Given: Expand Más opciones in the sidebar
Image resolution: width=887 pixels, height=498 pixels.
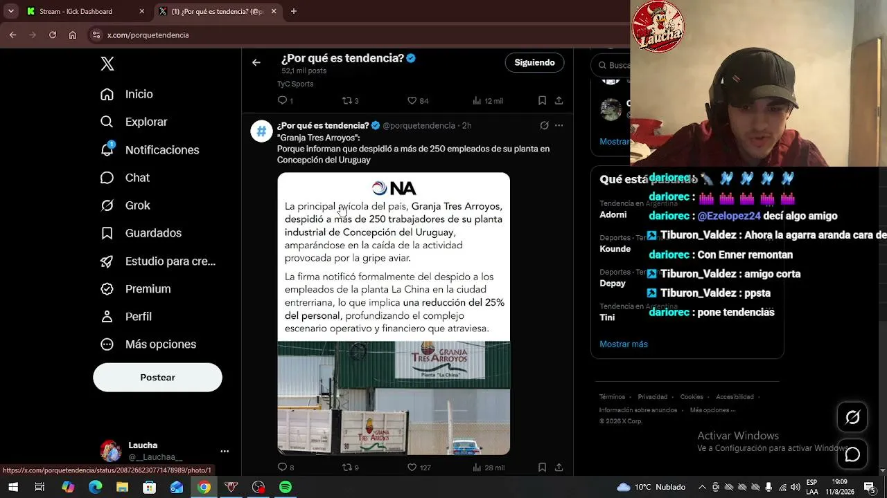Looking at the screenshot, I should pyautogui.click(x=148, y=344).
